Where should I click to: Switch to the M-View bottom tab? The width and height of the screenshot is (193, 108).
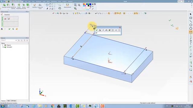point(14,101)
